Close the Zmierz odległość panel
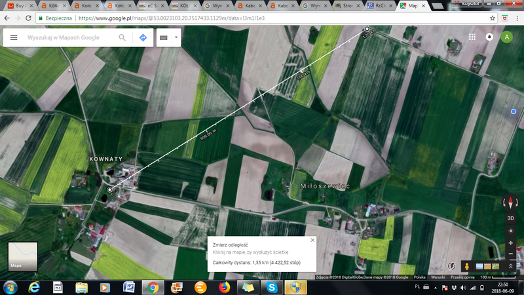This screenshot has width=524, height=295. (312, 240)
